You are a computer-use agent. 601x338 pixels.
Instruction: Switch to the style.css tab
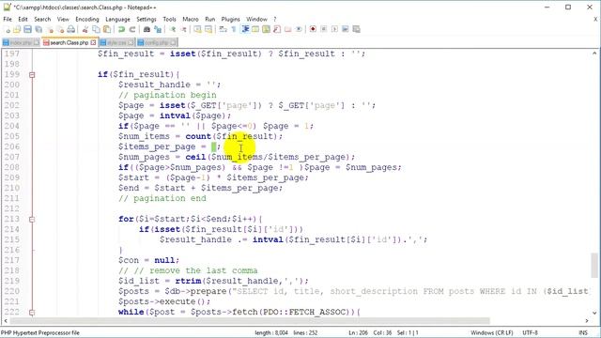(x=117, y=42)
